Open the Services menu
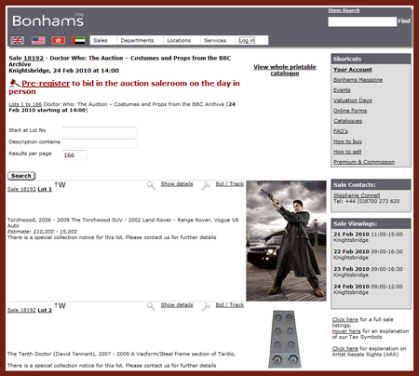 click(x=215, y=40)
